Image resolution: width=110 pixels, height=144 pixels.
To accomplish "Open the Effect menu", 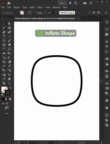I will [40, 7].
